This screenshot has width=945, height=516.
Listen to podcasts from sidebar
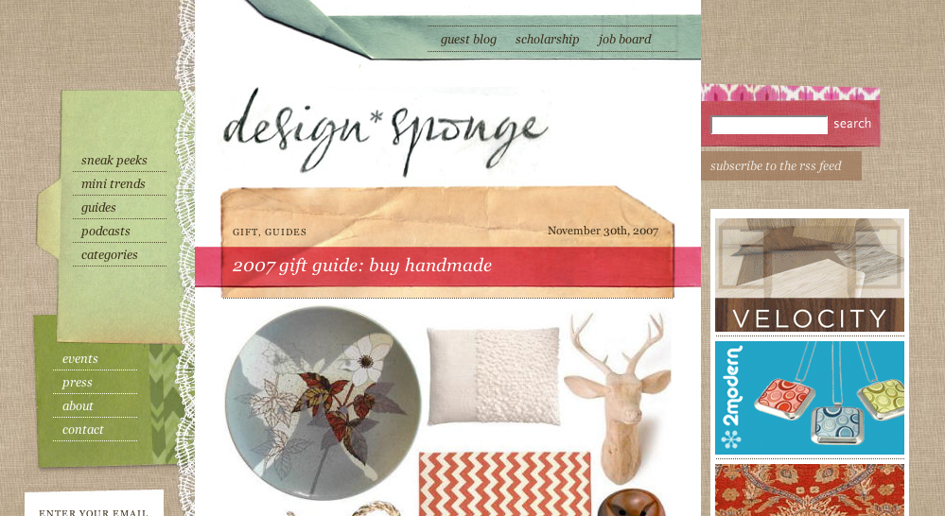[x=105, y=232]
